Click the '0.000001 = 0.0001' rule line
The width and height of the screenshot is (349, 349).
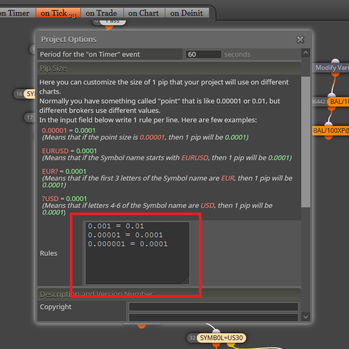pos(128,244)
